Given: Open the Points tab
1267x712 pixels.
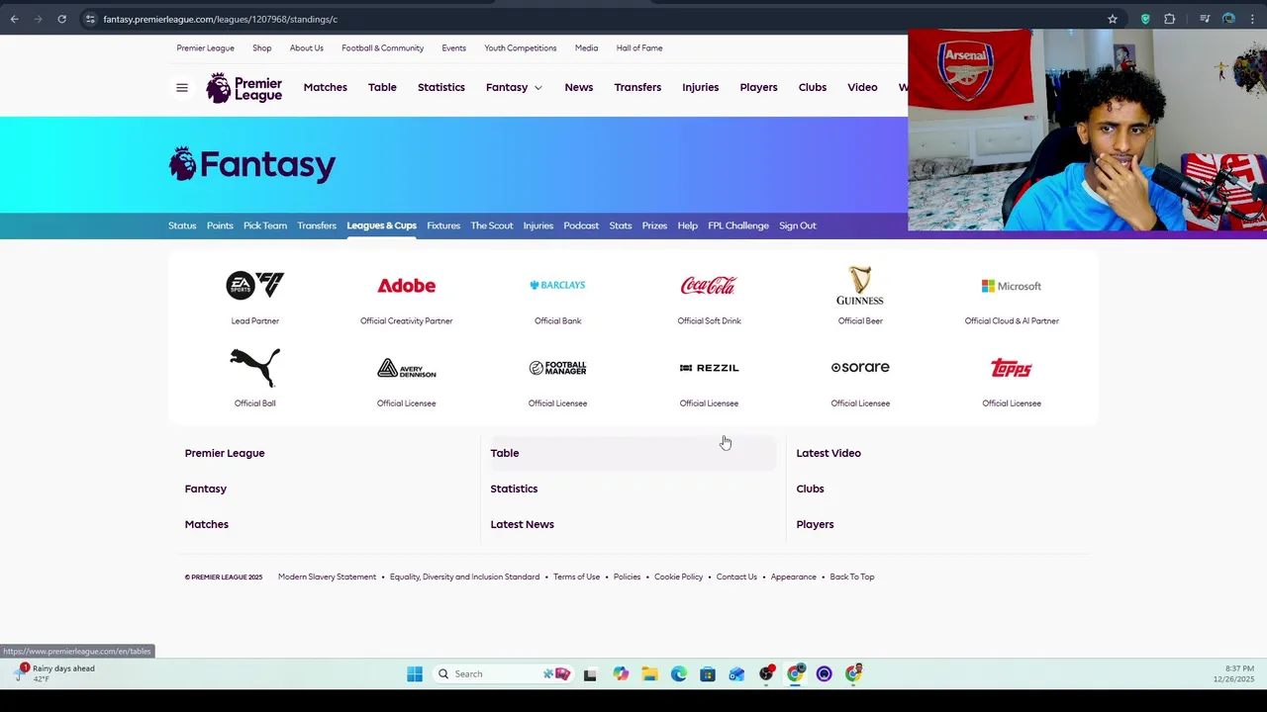Looking at the screenshot, I should (x=220, y=225).
